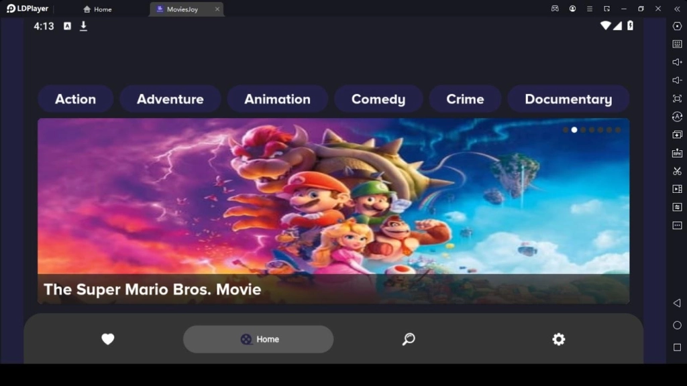
Task: Select the Home navigation button
Action: click(258, 339)
